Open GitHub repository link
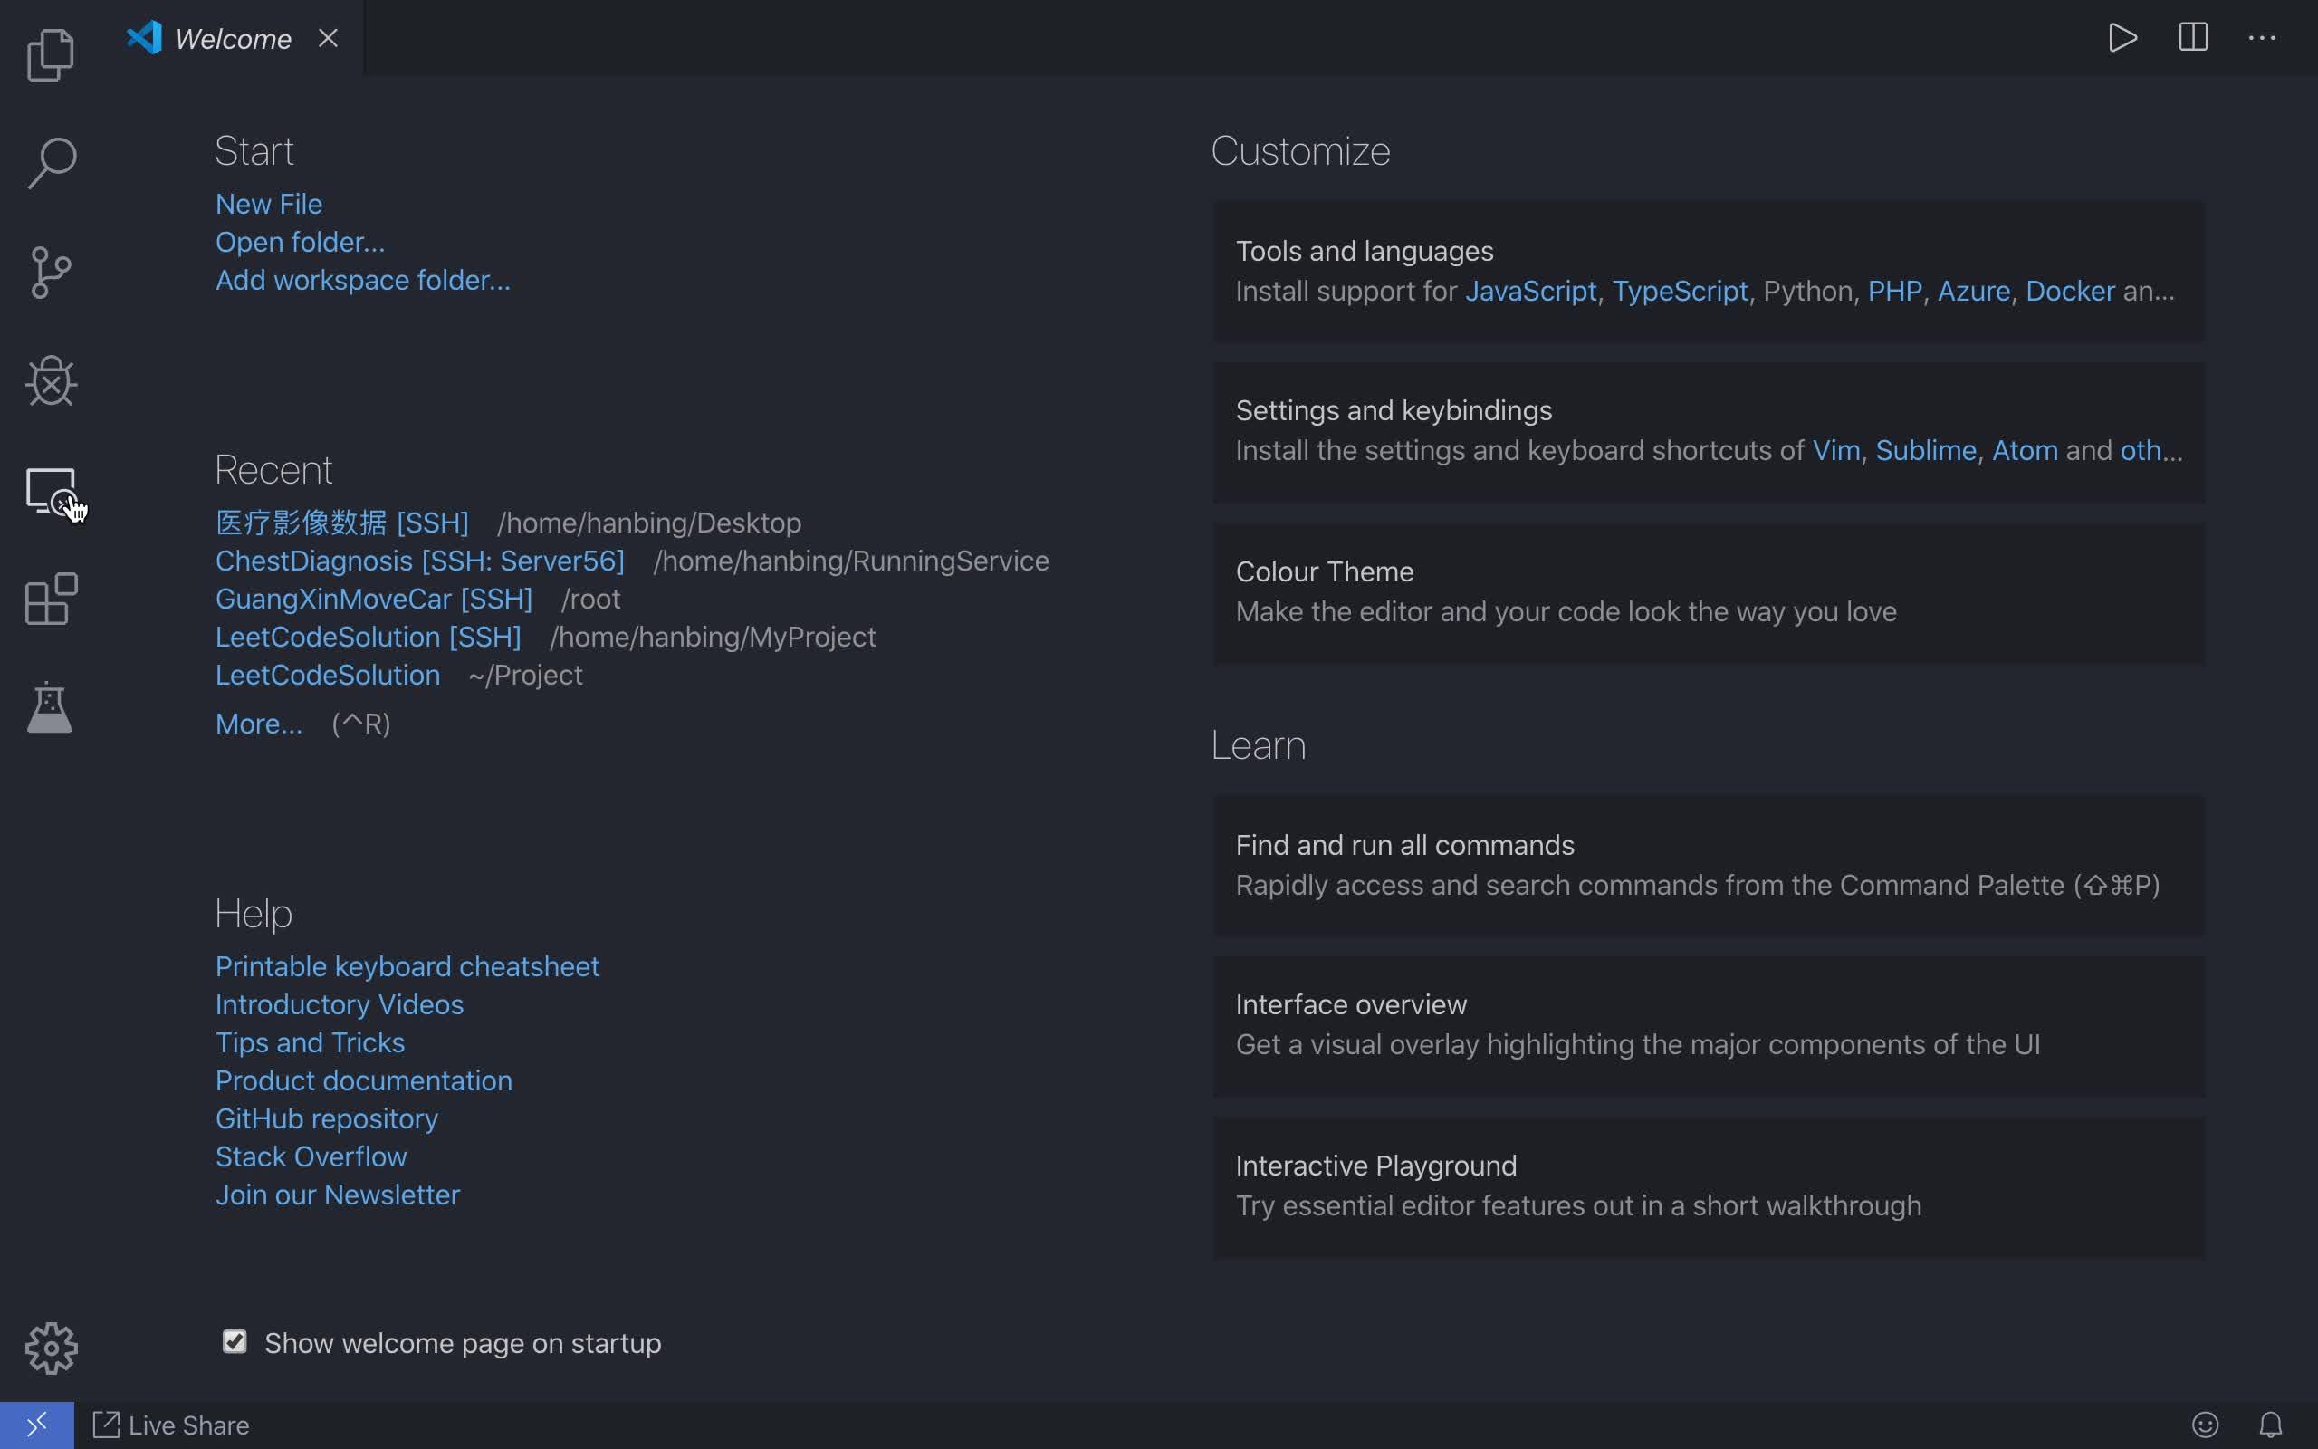The width and height of the screenshot is (2318, 1449). click(327, 1118)
